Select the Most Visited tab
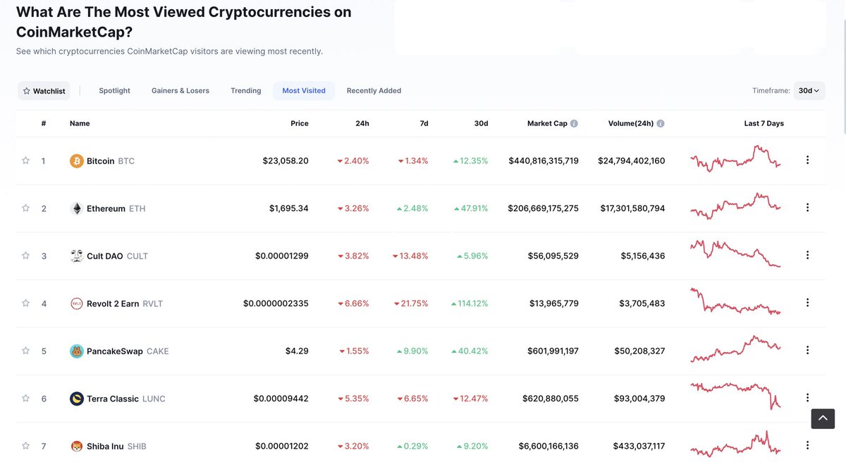Screen dimensions: 846x469 pos(304,91)
